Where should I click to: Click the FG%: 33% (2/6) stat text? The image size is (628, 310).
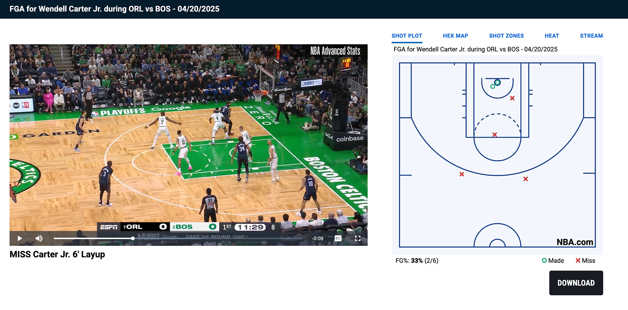click(417, 261)
